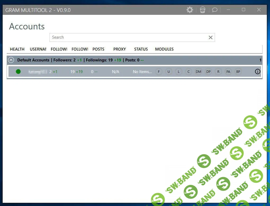The image size is (270, 206).
Task: Click the DP module circle
Action: click(209, 71)
